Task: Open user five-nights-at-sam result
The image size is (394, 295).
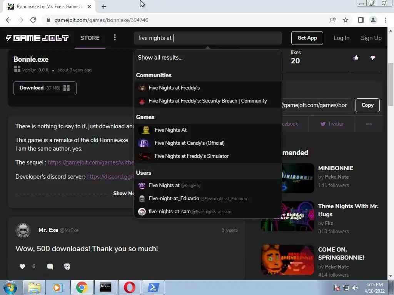Action: (207, 212)
